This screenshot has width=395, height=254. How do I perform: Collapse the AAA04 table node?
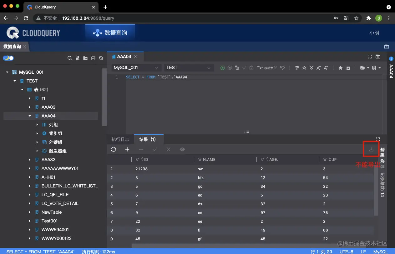coord(30,116)
